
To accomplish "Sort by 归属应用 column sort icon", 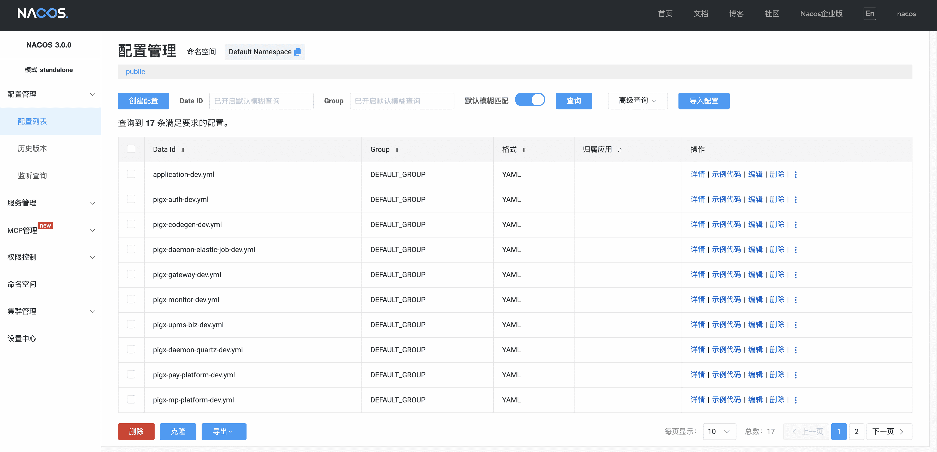I will 619,150.
